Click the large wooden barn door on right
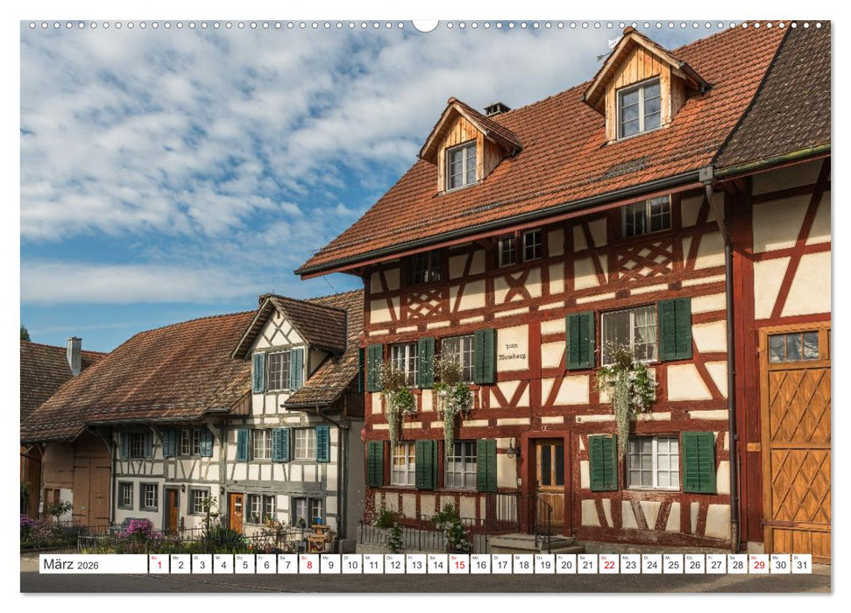 [795, 442]
